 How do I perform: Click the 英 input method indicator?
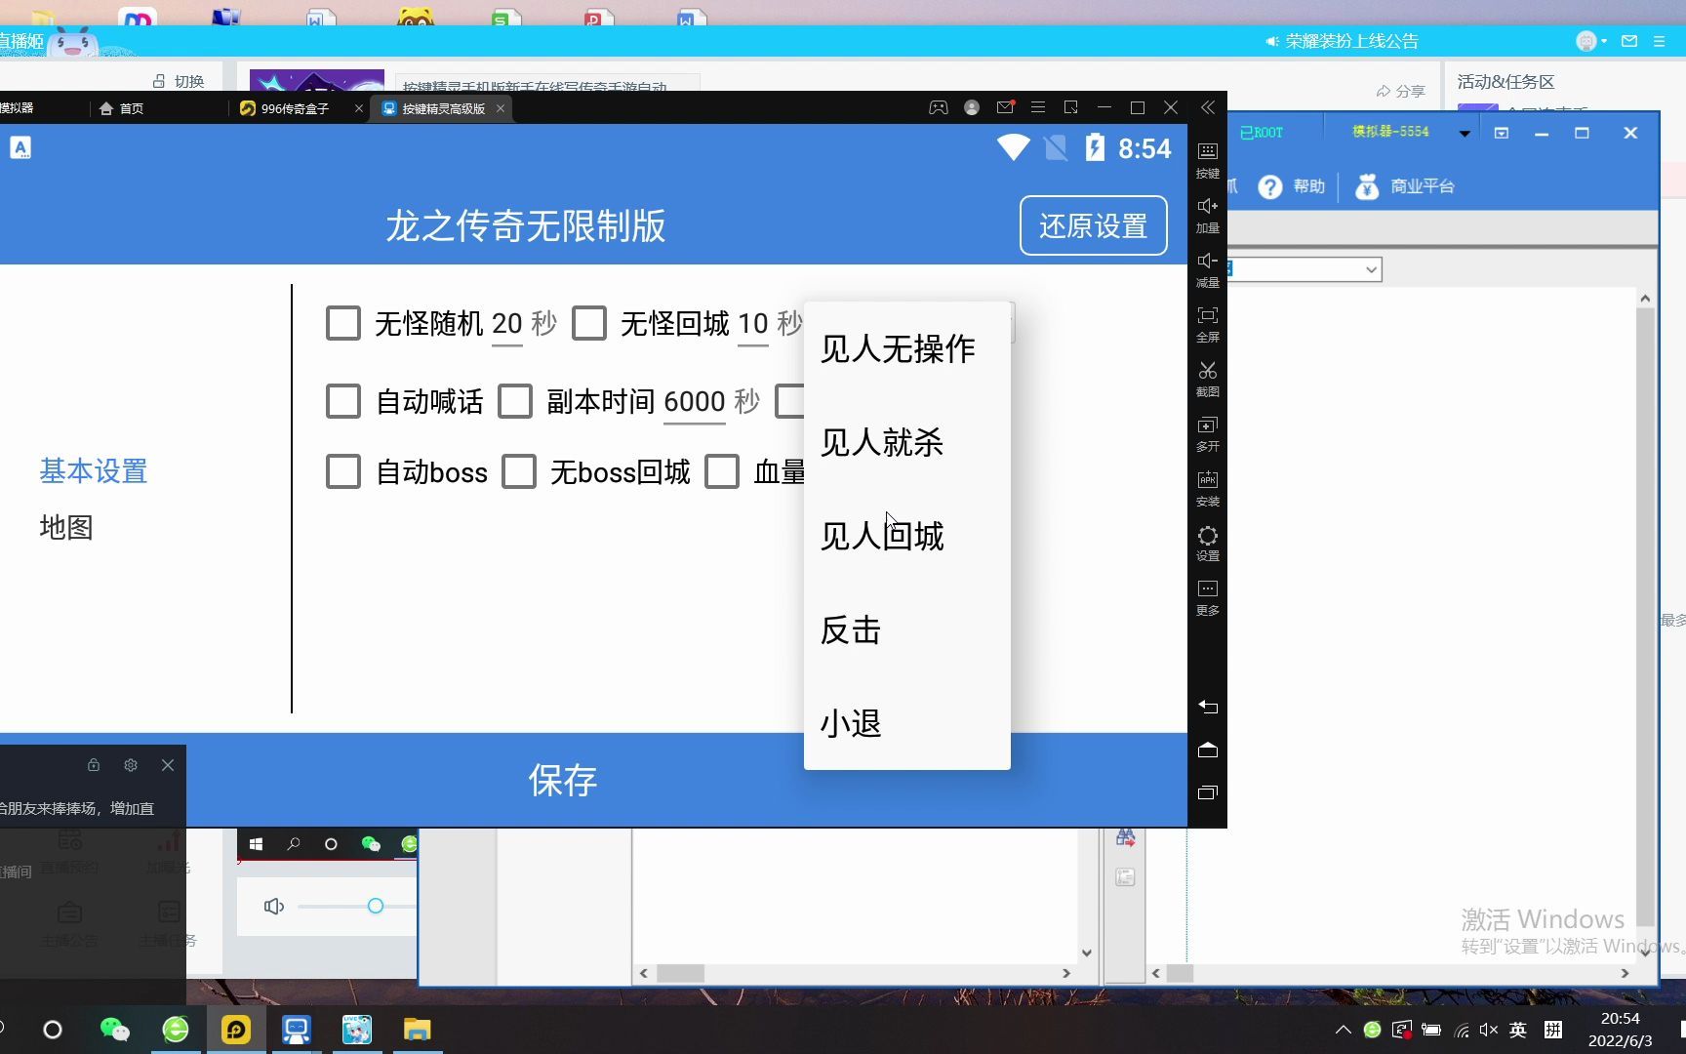tap(1518, 1030)
